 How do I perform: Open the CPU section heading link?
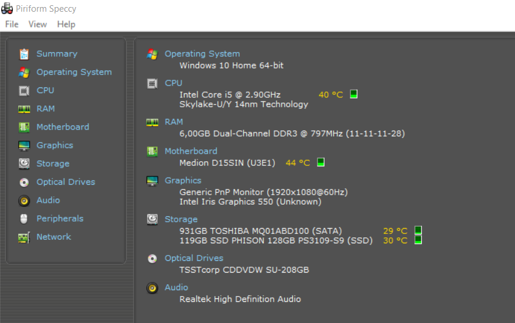click(x=173, y=83)
